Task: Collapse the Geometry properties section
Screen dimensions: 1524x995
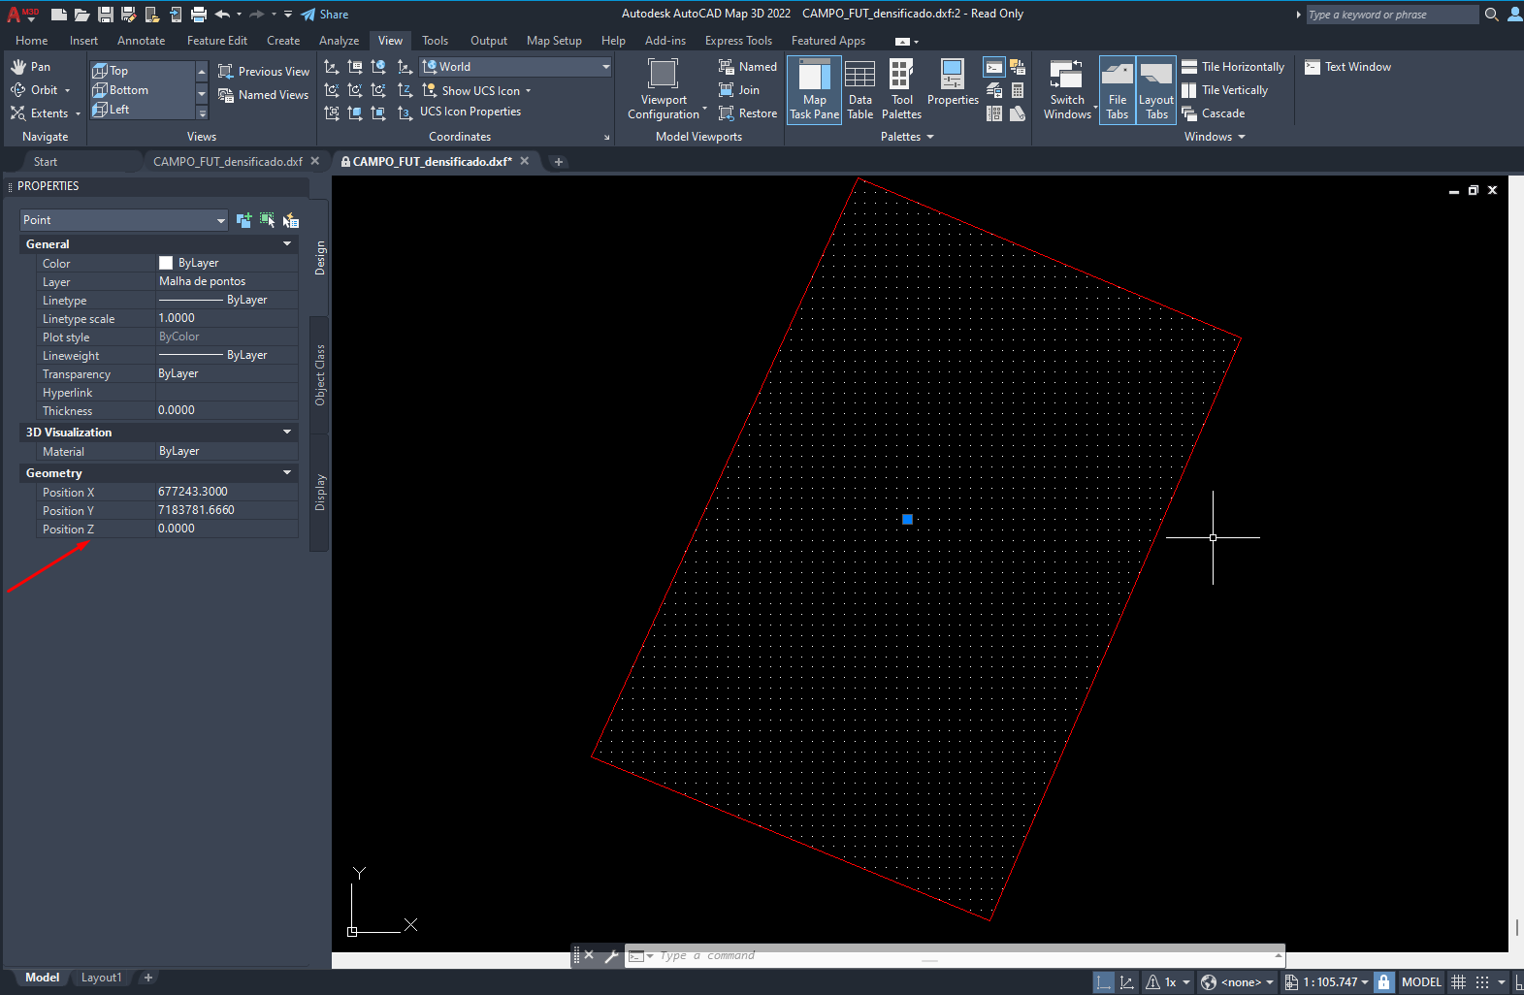Action: click(x=286, y=472)
